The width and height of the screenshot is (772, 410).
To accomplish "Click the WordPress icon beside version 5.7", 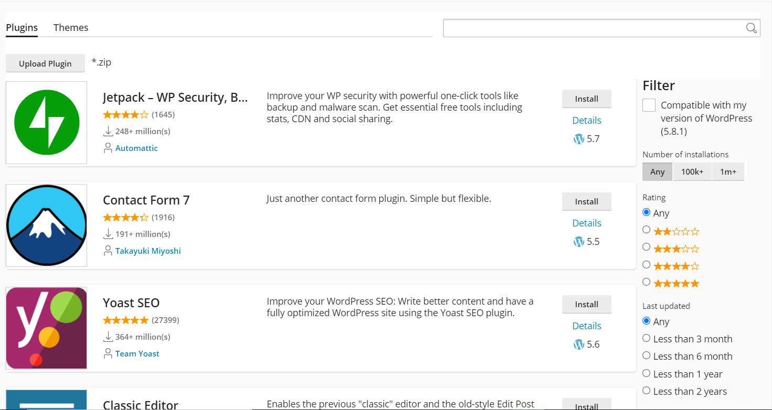I will (x=579, y=139).
